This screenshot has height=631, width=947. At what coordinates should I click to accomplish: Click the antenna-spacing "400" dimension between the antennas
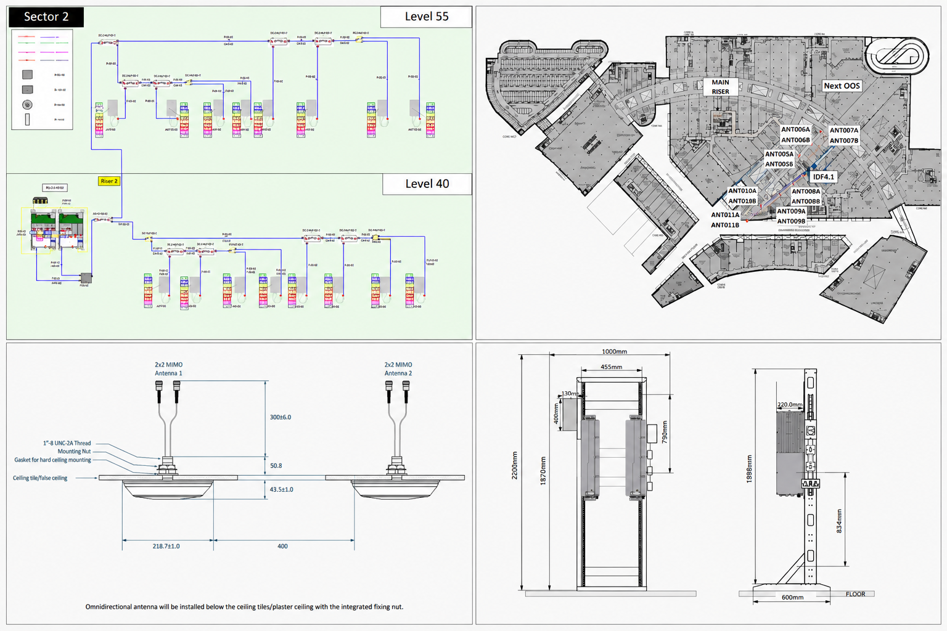282,546
